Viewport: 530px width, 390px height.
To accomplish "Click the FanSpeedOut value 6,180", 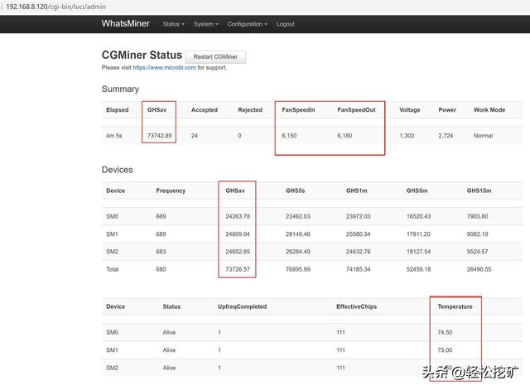I will click(346, 135).
